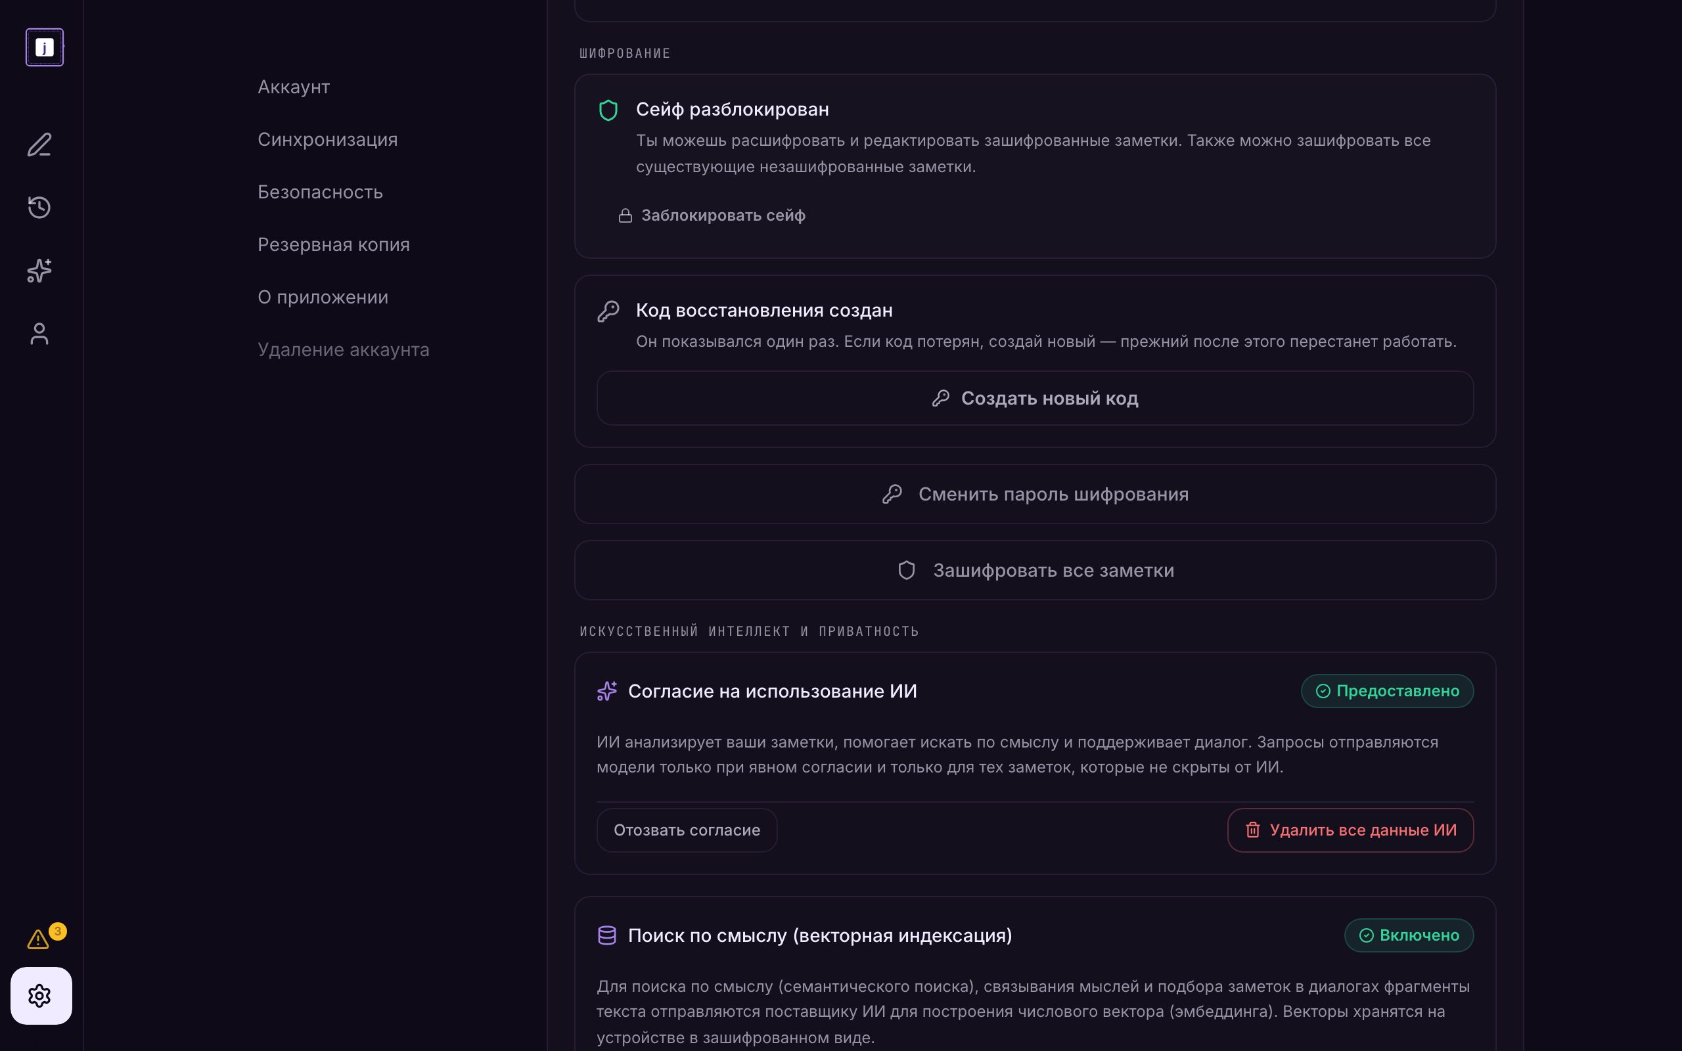Click Сменить пароль шифрования button
Image resolution: width=1682 pixels, height=1051 pixels.
[1035, 494]
